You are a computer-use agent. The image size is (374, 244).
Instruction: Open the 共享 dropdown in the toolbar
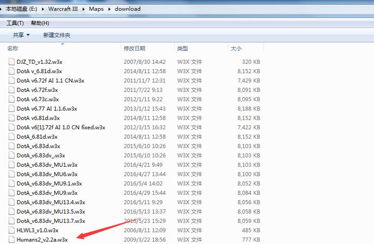click(21, 35)
